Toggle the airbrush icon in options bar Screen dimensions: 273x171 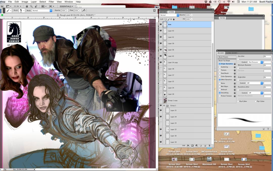(84, 11)
